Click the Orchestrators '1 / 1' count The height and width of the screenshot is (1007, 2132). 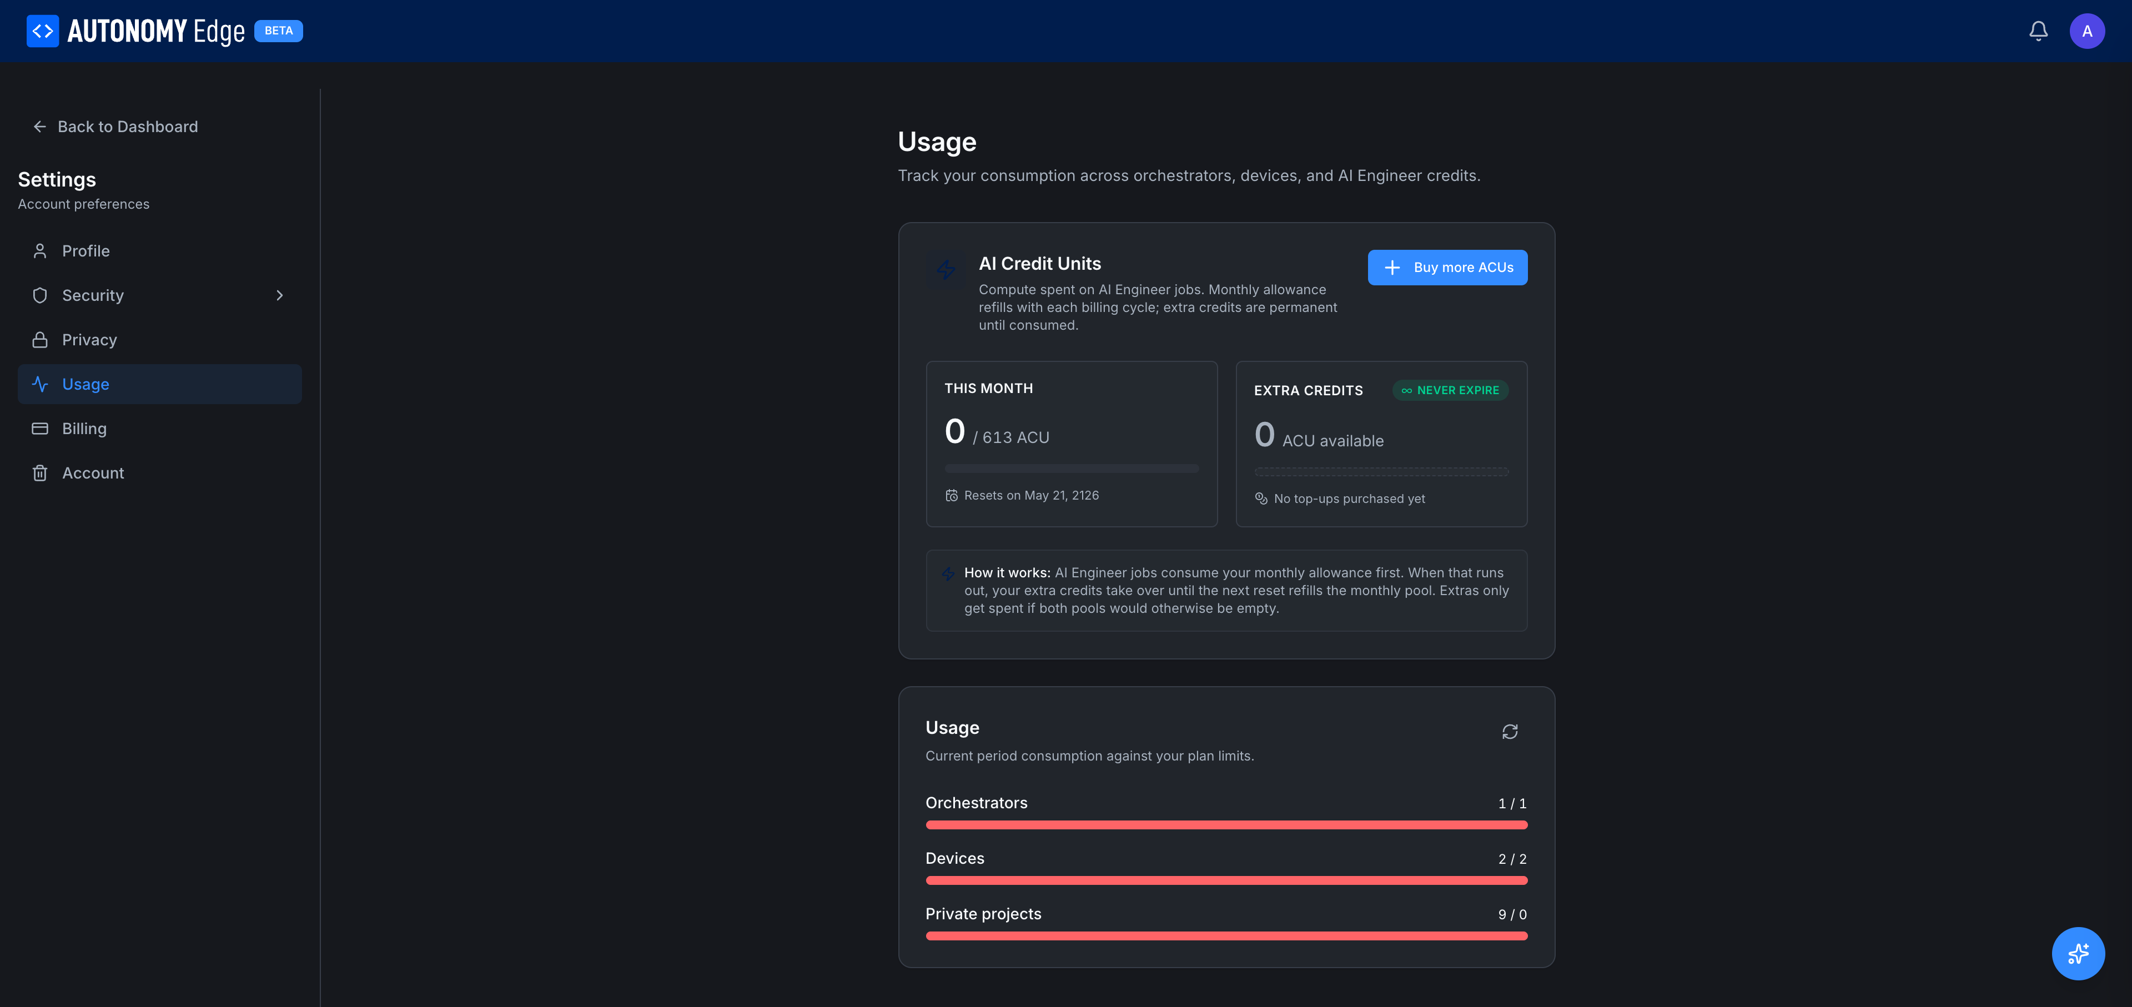tap(1512, 803)
